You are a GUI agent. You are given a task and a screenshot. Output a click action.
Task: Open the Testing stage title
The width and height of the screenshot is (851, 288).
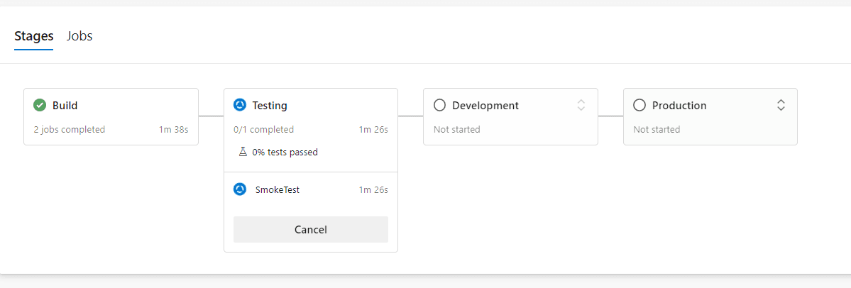[x=270, y=106]
